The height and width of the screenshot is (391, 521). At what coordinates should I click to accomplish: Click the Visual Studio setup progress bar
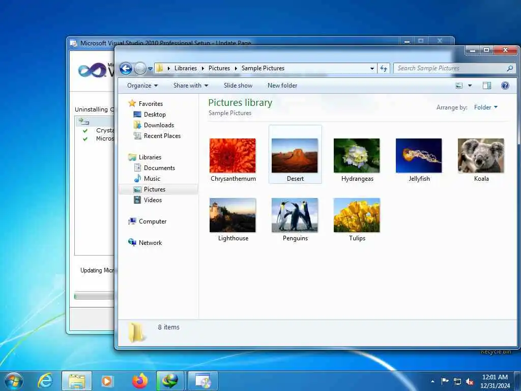94,296
